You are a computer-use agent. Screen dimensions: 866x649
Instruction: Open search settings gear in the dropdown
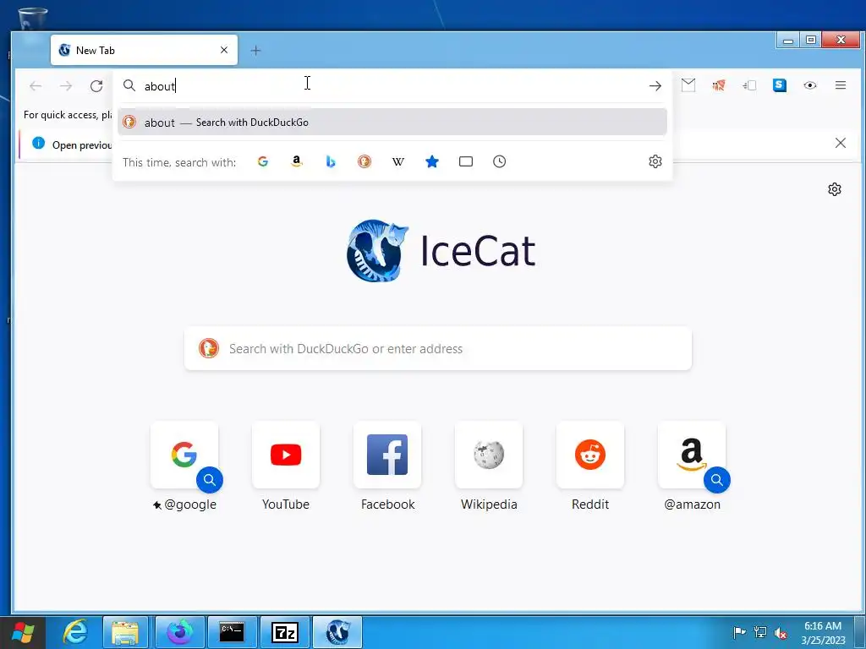point(655,161)
